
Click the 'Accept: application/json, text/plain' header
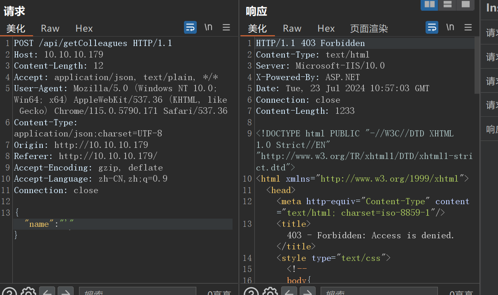coord(116,77)
